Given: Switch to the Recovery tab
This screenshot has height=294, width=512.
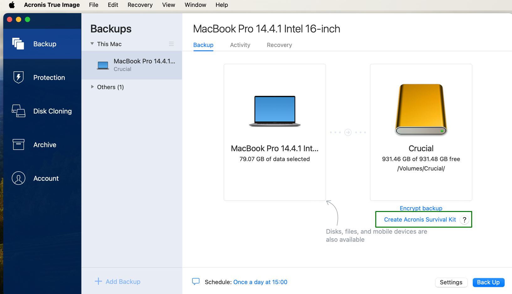Looking at the screenshot, I should (279, 45).
